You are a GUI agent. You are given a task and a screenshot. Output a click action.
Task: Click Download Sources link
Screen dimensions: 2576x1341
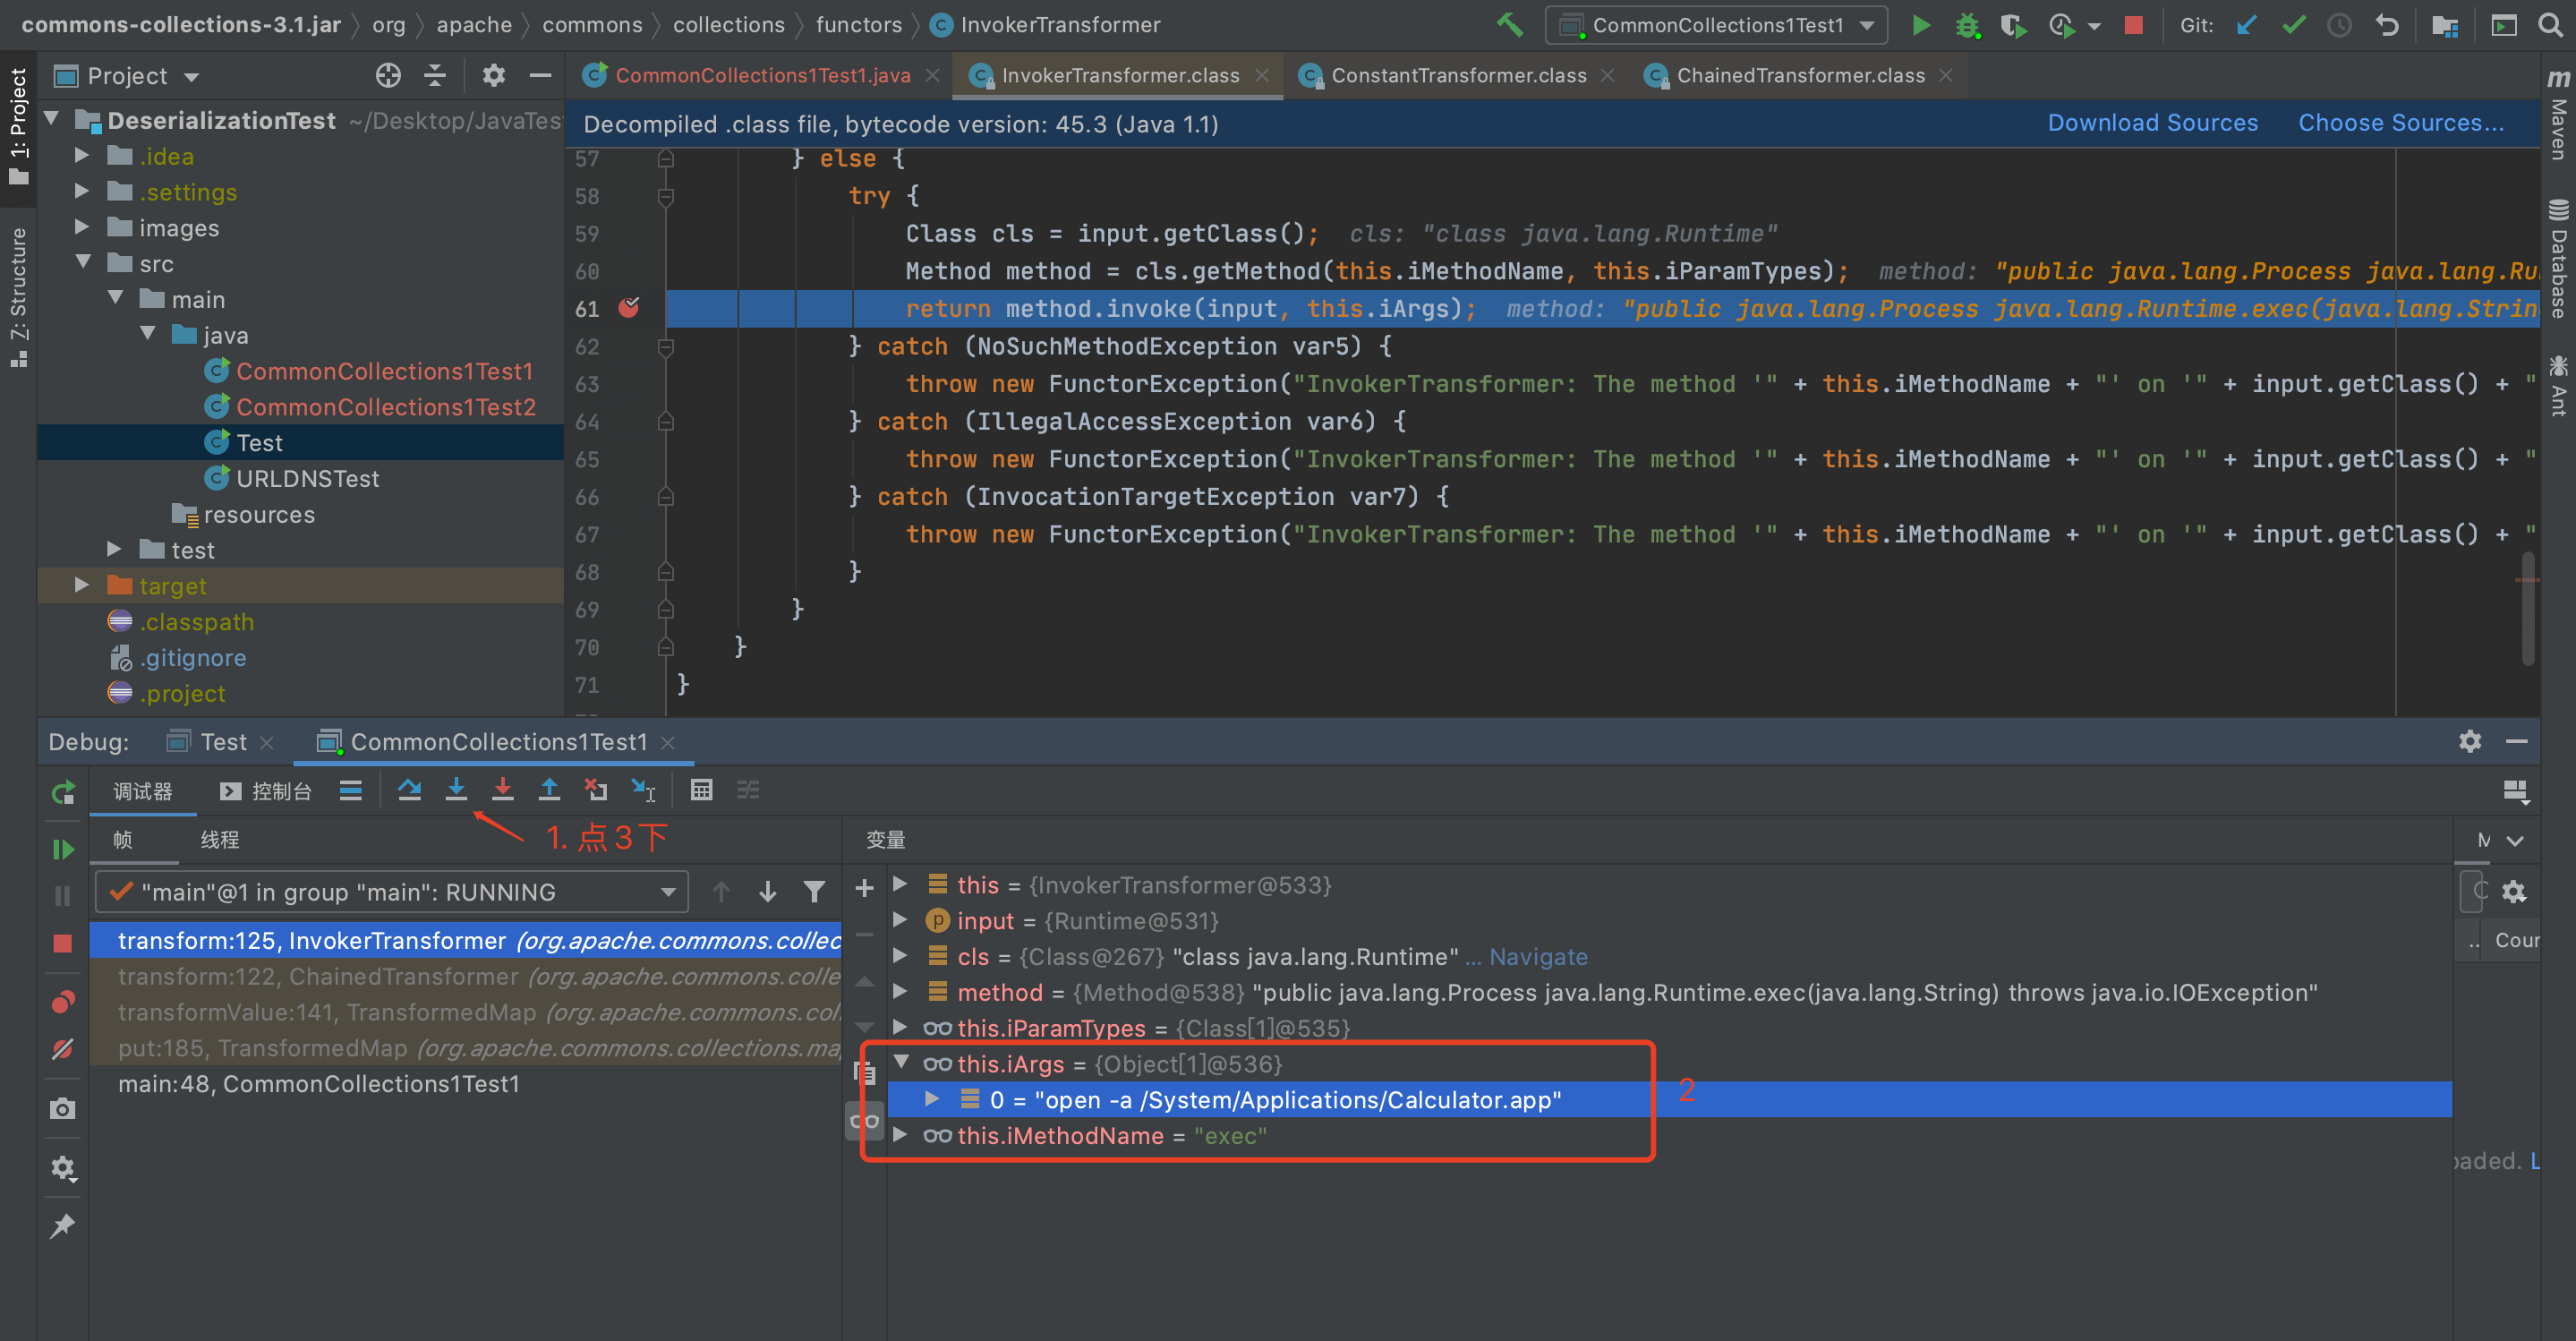2152,123
